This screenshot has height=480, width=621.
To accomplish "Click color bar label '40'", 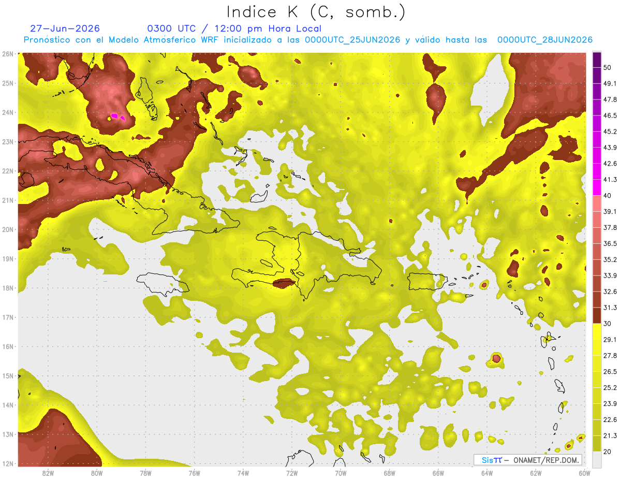I will tap(608, 196).
